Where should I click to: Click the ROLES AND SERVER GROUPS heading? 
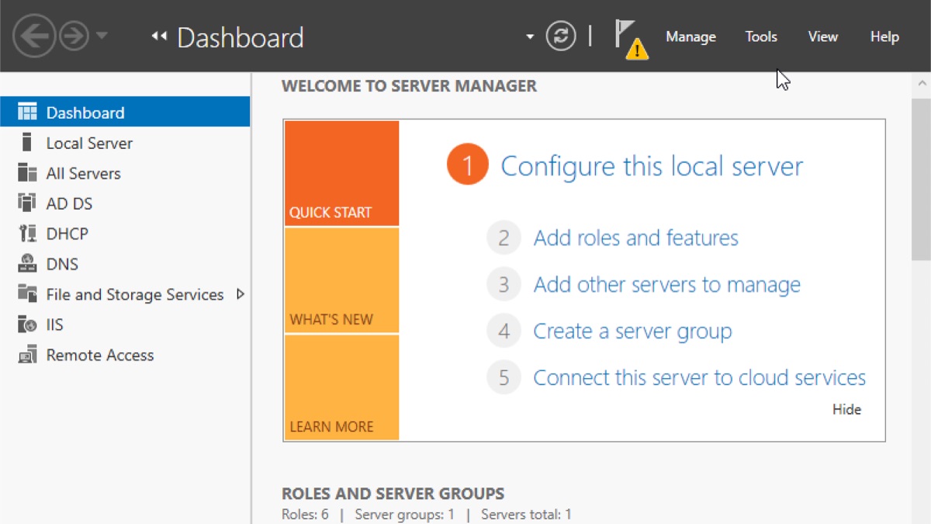point(393,494)
